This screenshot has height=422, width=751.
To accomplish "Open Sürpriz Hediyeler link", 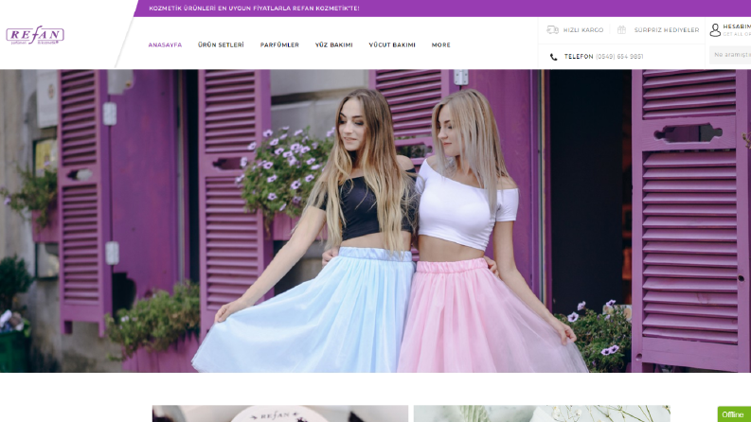I will click(667, 30).
